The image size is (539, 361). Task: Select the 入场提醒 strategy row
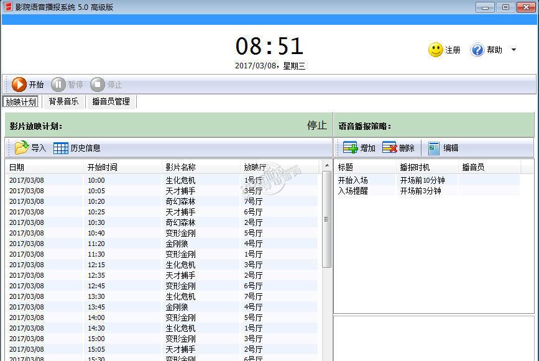427,191
